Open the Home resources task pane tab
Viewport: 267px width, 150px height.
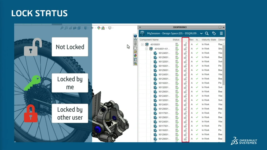tap(135, 40)
